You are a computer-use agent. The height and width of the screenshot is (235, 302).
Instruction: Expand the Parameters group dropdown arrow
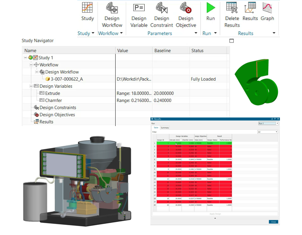(196, 33)
